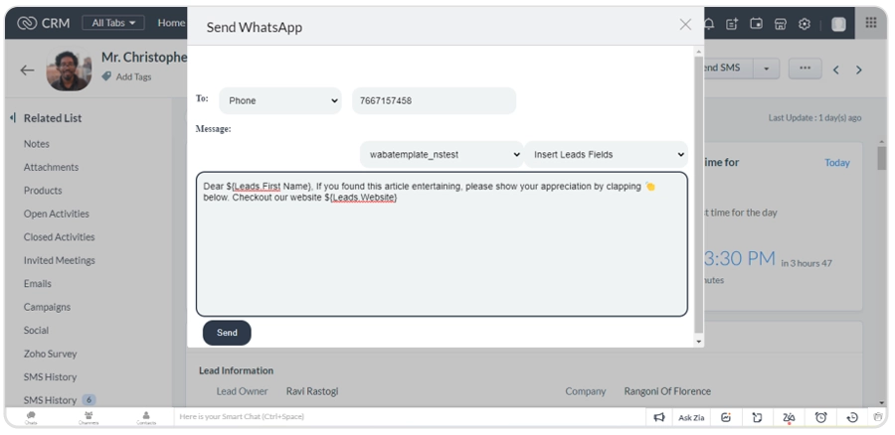Go to next record with right chevron
This screenshot has width=895, height=435.
point(859,70)
